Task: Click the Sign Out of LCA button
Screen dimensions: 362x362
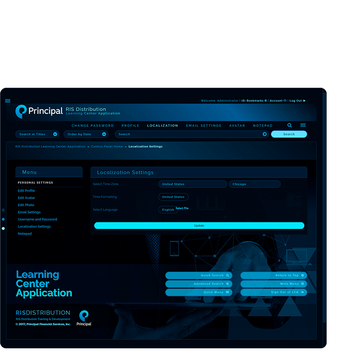Action: click(x=274, y=292)
